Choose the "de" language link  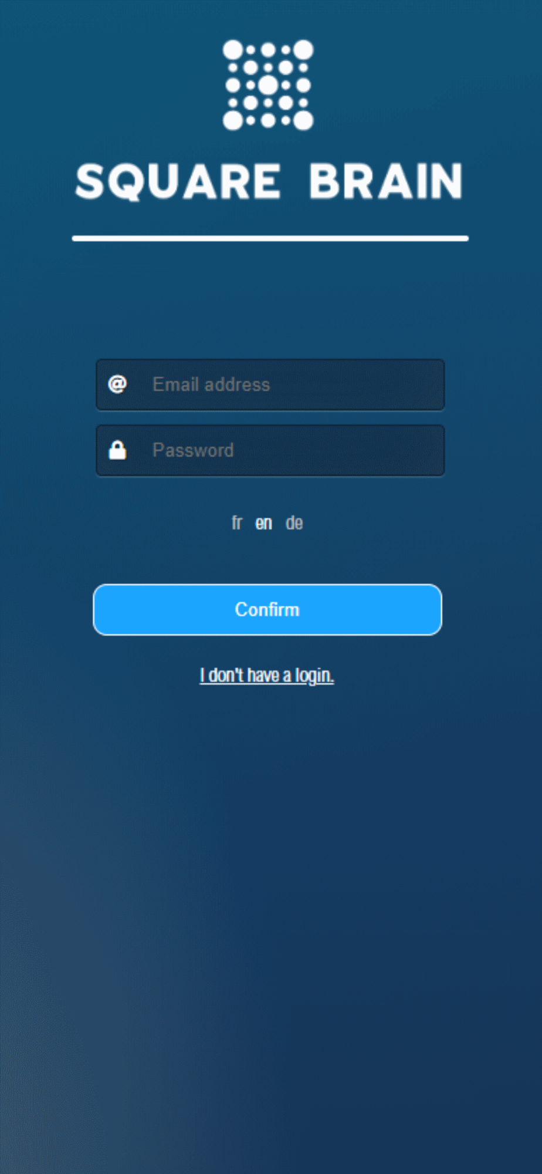tap(294, 522)
